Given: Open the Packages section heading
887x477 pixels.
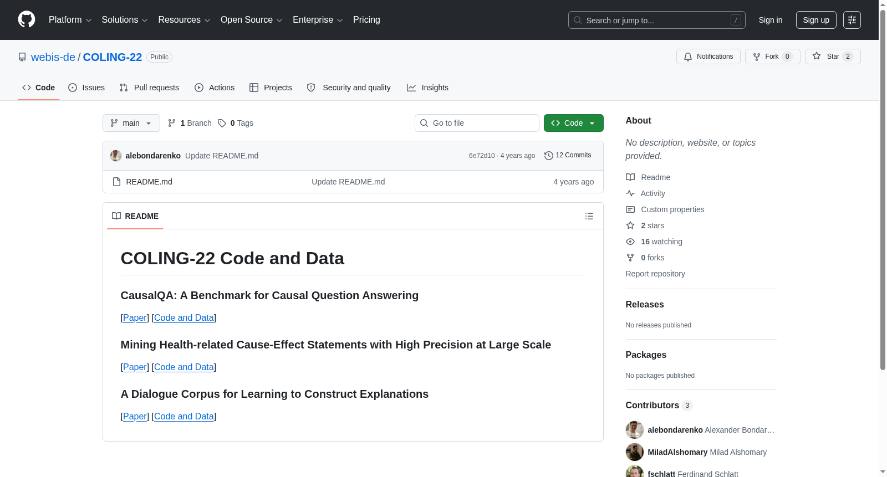Looking at the screenshot, I should pos(646,355).
